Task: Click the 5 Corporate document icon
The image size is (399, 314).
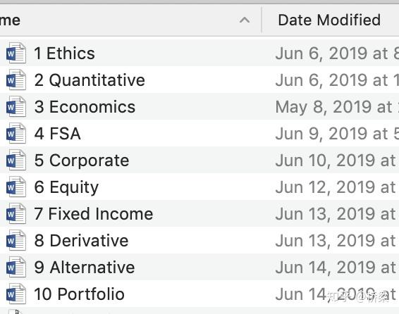Action: pyautogui.click(x=16, y=160)
